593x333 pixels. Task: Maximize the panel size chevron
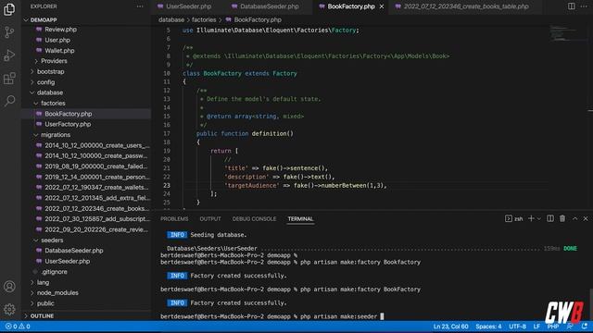coord(574,218)
